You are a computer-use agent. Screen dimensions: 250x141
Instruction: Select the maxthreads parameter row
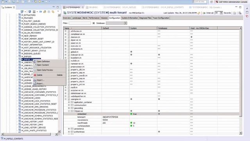pos(152,123)
